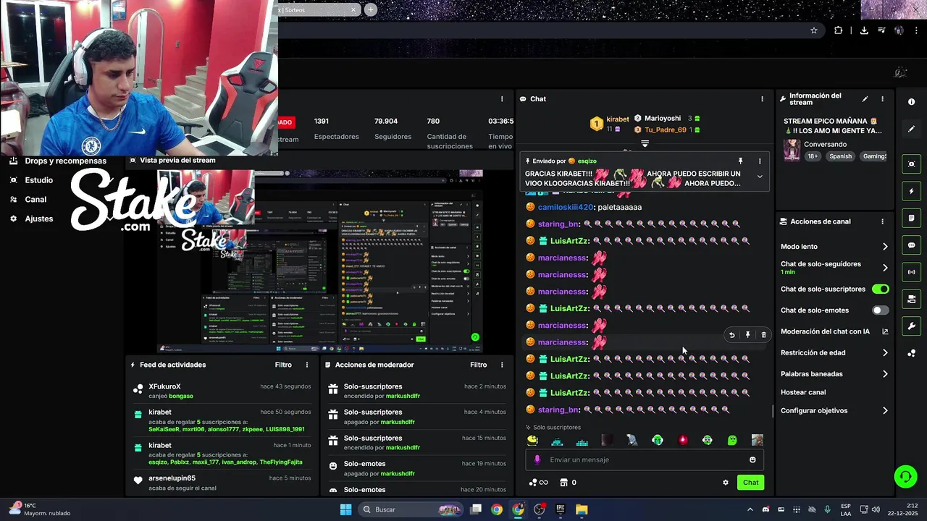This screenshot has height=521, width=927.
Task: Enable Chat de solo-emotes toggle
Action: [x=880, y=310]
